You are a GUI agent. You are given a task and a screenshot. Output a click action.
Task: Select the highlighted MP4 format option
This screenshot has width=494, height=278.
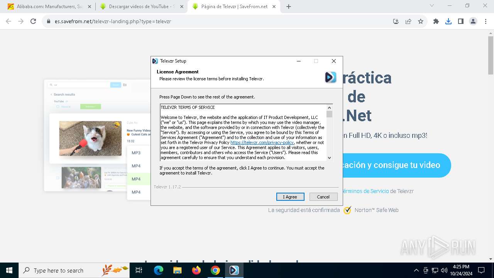click(139, 179)
